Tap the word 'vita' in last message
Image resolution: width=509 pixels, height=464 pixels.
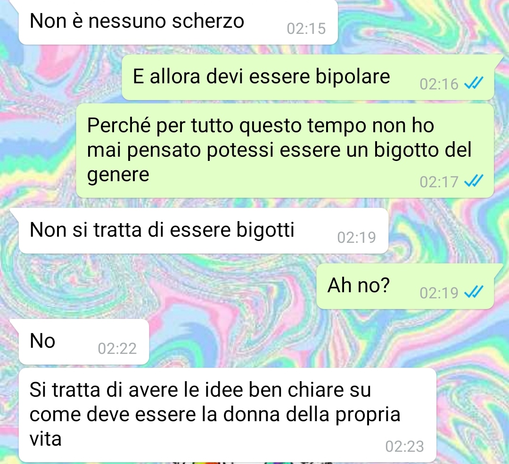tap(45, 440)
